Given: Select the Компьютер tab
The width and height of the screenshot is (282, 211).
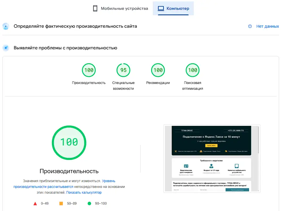Looking at the screenshot, I should [x=173, y=8].
